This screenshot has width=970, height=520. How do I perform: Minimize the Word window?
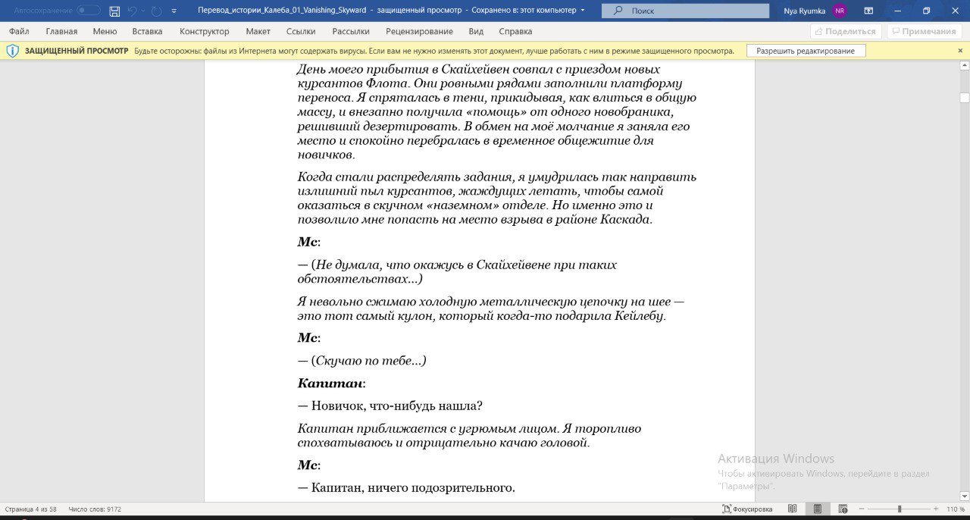coord(897,11)
